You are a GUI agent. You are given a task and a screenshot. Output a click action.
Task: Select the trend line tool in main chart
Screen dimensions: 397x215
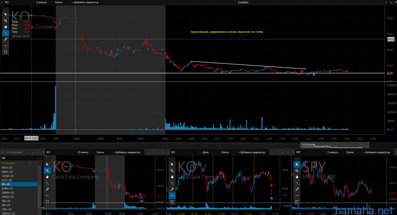pyautogui.click(x=5, y=33)
